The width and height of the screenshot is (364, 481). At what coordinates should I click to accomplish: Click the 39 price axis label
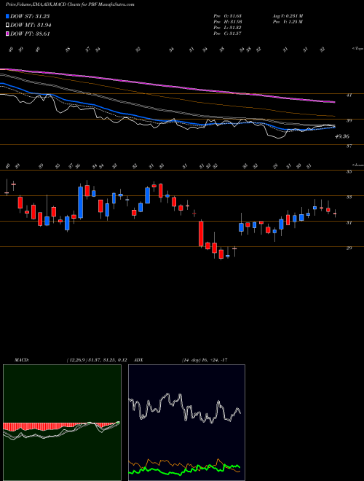click(x=349, y=121)
